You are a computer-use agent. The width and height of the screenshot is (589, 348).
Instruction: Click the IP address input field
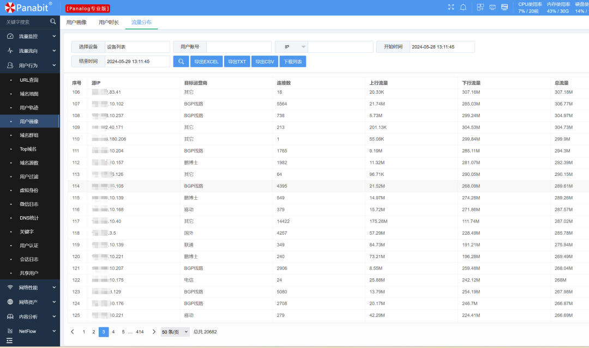click(340, 47)
